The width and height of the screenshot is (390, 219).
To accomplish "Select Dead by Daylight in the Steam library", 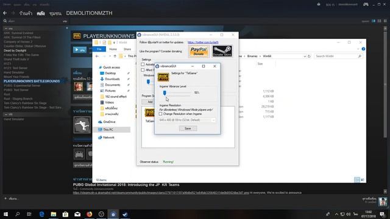I will (15, 50).
